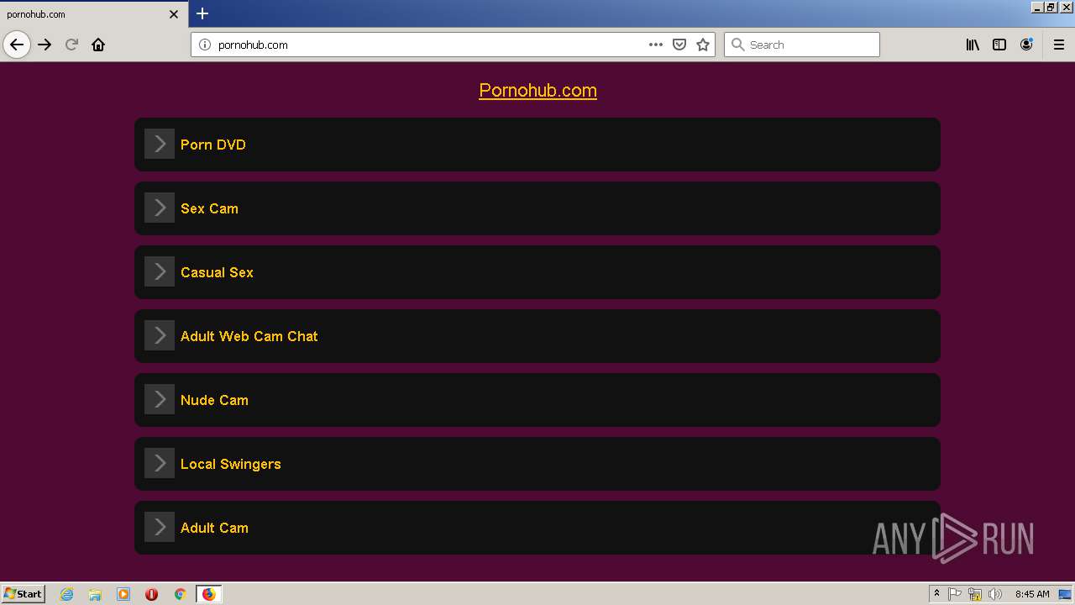Open the Nude Cam link
1075x605 pixels.
click(x=214, y=400)
